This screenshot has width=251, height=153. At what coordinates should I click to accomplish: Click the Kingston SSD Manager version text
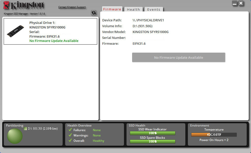tap(24, 14)
